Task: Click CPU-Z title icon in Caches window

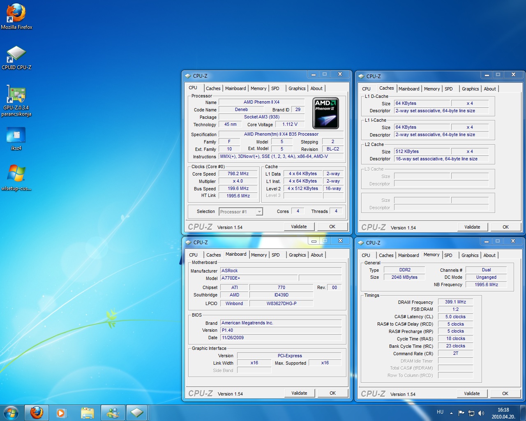Action: pyautogui.click(x=362, y=76)
